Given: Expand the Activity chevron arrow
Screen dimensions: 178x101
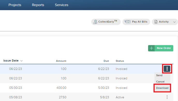Looking at the screenshot, I should (174, 22).
